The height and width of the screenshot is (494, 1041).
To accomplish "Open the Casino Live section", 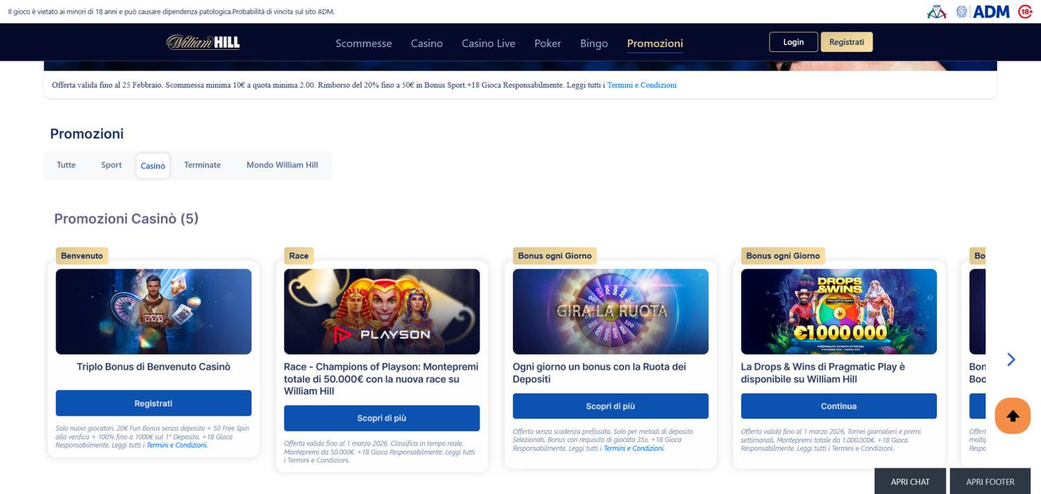I will click(x=489, y=43).
